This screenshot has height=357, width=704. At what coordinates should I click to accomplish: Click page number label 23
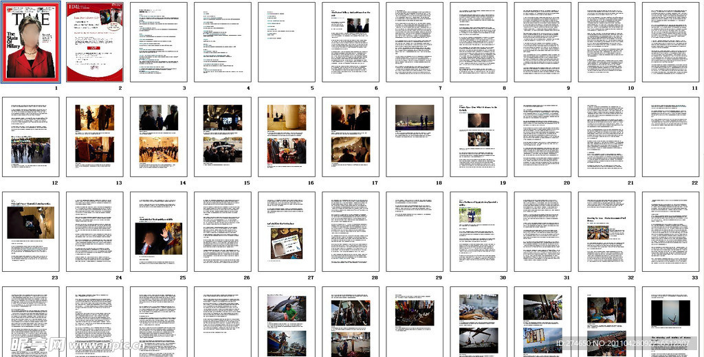pos(55,277)
